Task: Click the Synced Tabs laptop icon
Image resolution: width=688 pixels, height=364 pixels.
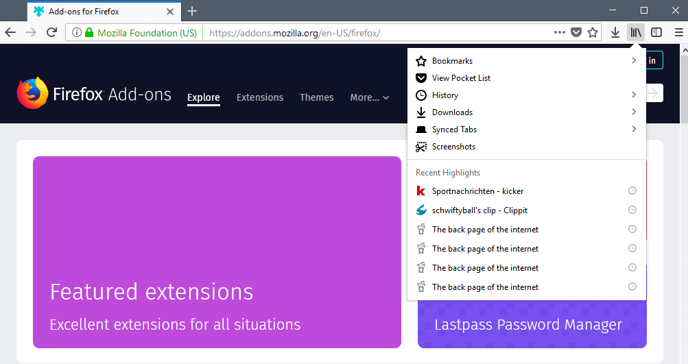Action: click(x=421, y=130)
